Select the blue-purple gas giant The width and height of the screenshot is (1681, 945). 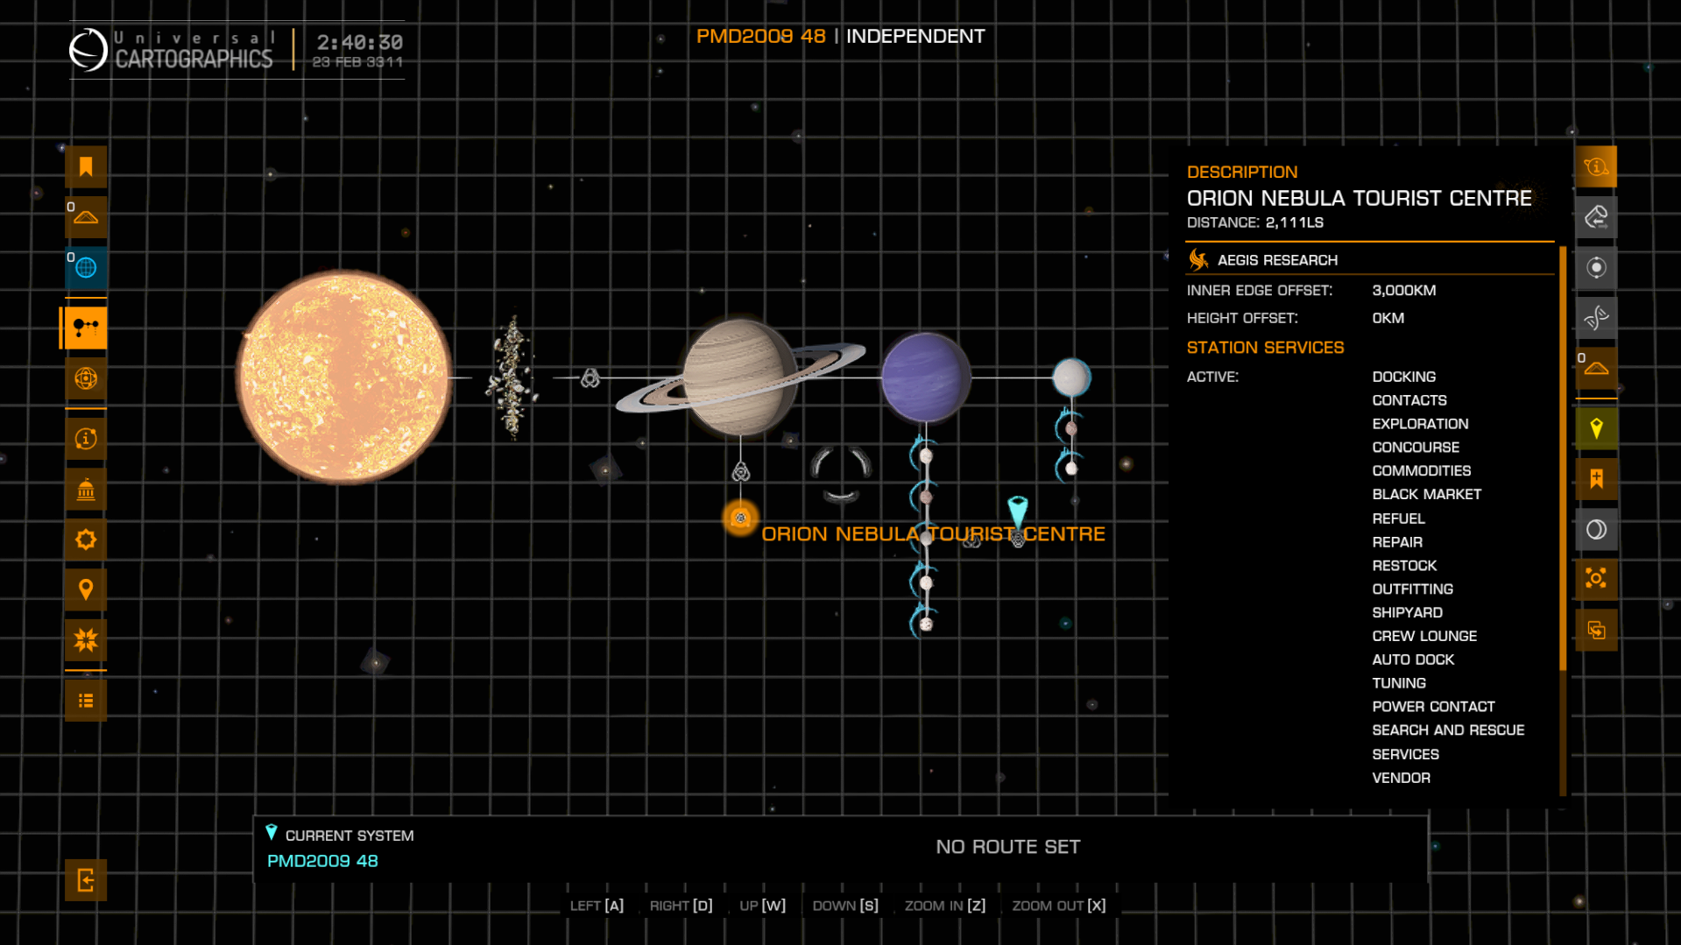926,377
